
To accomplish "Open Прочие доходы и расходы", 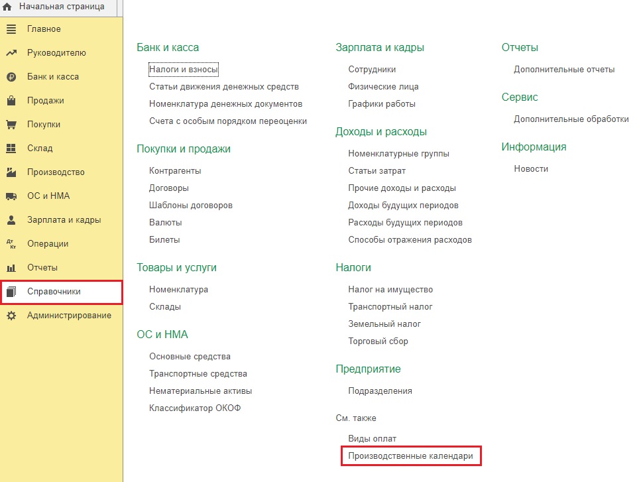I will coord(402,188).
